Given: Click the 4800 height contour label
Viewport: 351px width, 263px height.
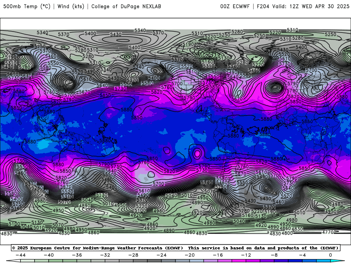Looking at the screenshot, I should [x=287, y=233].
